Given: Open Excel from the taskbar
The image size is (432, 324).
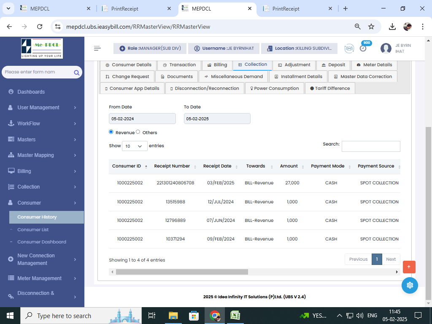Looking at the screenshot, I should pyautogui.click(x=235, y=316).
